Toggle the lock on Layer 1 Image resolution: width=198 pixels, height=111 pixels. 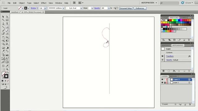pos(165,83)
